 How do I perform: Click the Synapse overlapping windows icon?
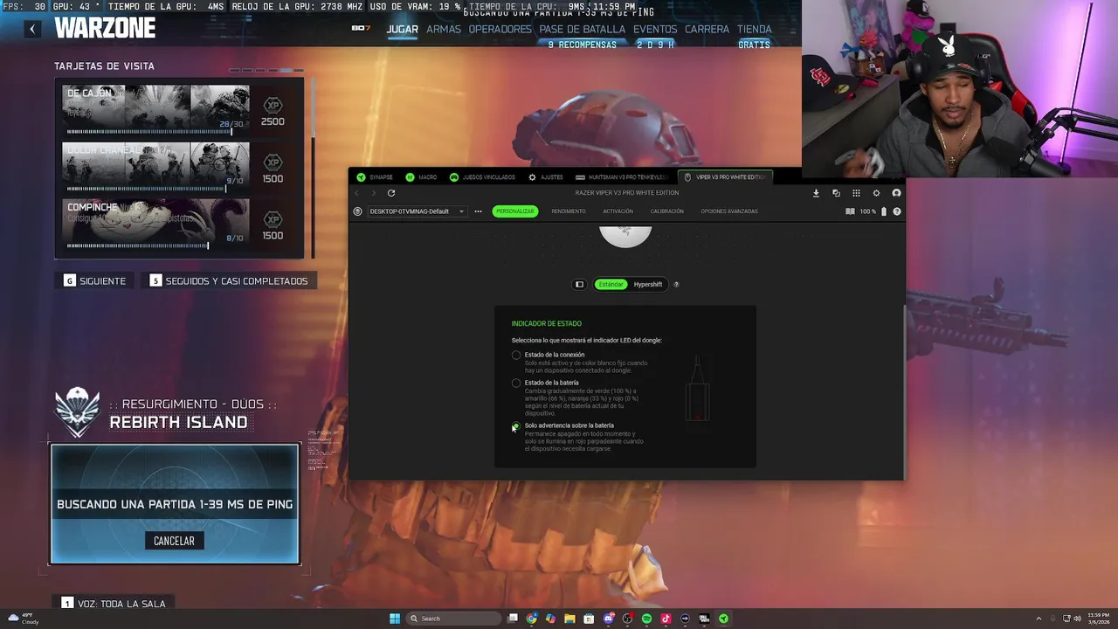[836, 193]
